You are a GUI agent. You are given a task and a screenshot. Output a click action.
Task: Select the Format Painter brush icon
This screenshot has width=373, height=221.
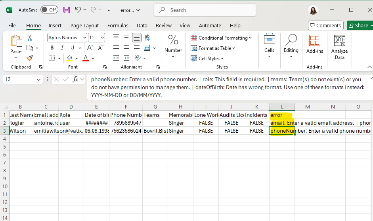click(30, 58)
